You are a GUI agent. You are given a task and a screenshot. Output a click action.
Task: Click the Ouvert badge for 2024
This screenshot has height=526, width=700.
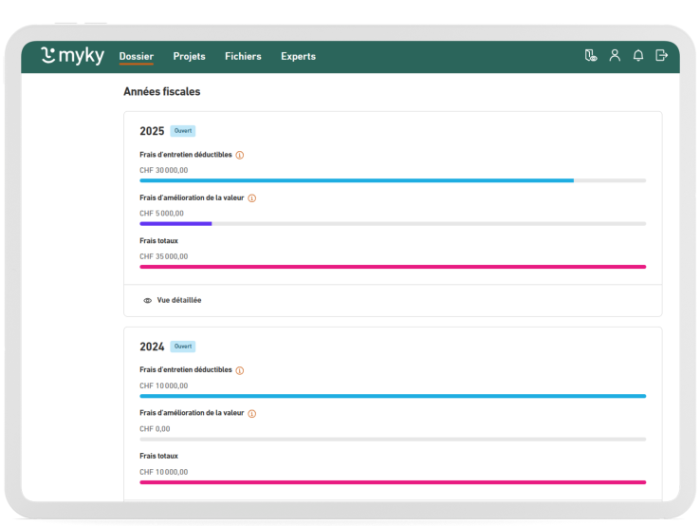coord(182,347)
